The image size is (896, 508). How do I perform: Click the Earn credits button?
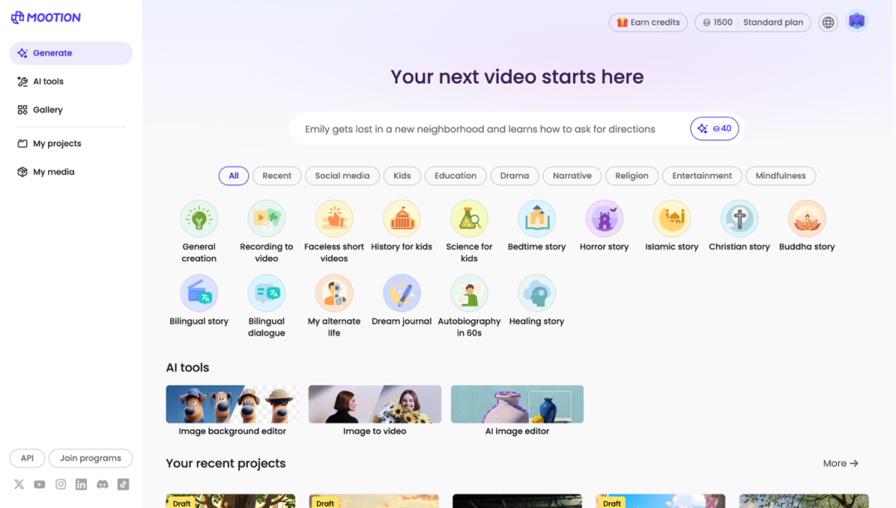point(648,22)
